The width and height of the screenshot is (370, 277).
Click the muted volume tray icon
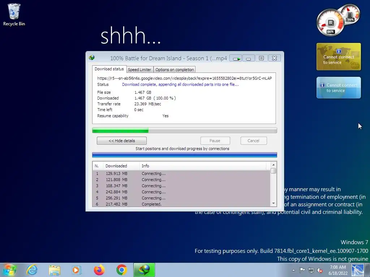320,270
